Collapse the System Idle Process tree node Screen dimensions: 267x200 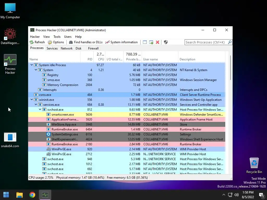tap(32, 65)
